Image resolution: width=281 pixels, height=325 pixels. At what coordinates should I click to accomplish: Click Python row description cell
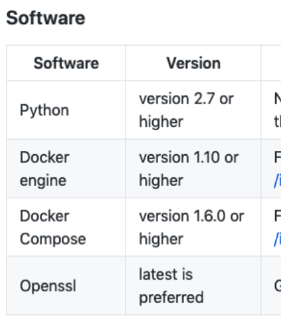pyautogui.click(x=271, y=110)
